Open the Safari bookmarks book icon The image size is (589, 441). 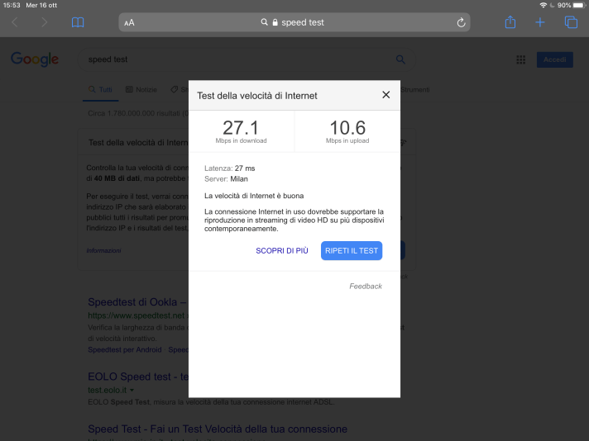pos(78,22)
